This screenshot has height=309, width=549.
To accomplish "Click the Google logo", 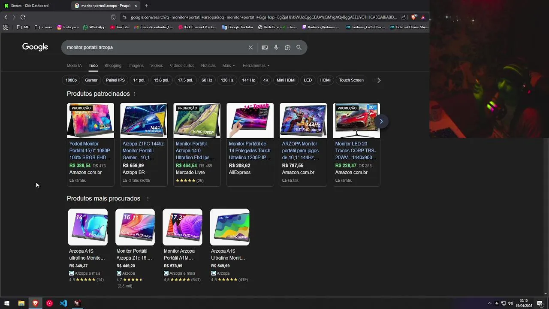I will click(35, 47).
